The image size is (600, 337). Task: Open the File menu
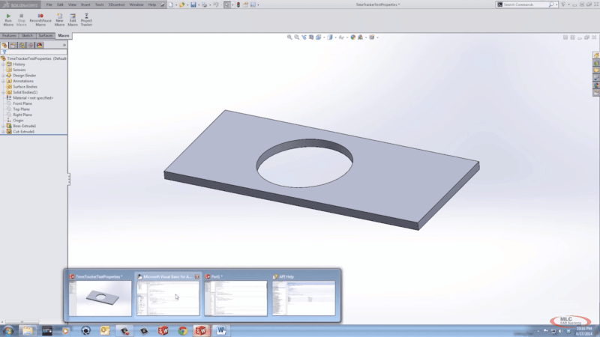[x=49, y=4]
